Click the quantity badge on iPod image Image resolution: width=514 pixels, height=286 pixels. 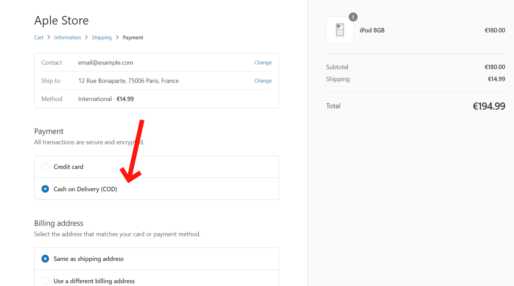pyautogui.click(x=353, y=17)
